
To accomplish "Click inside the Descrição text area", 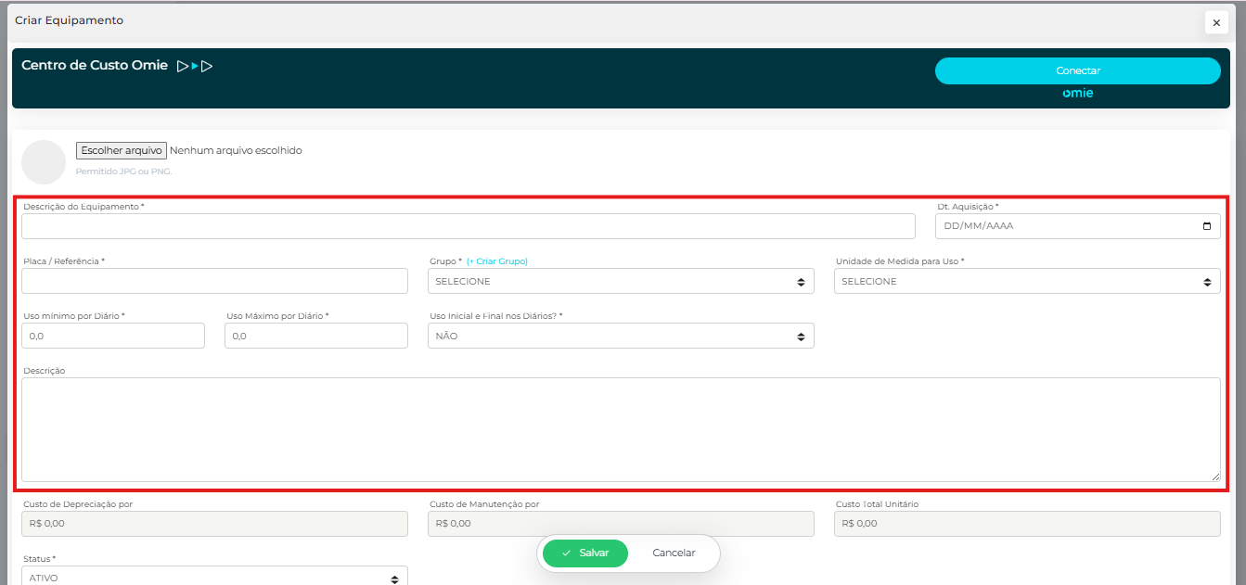I will (620, 428).
